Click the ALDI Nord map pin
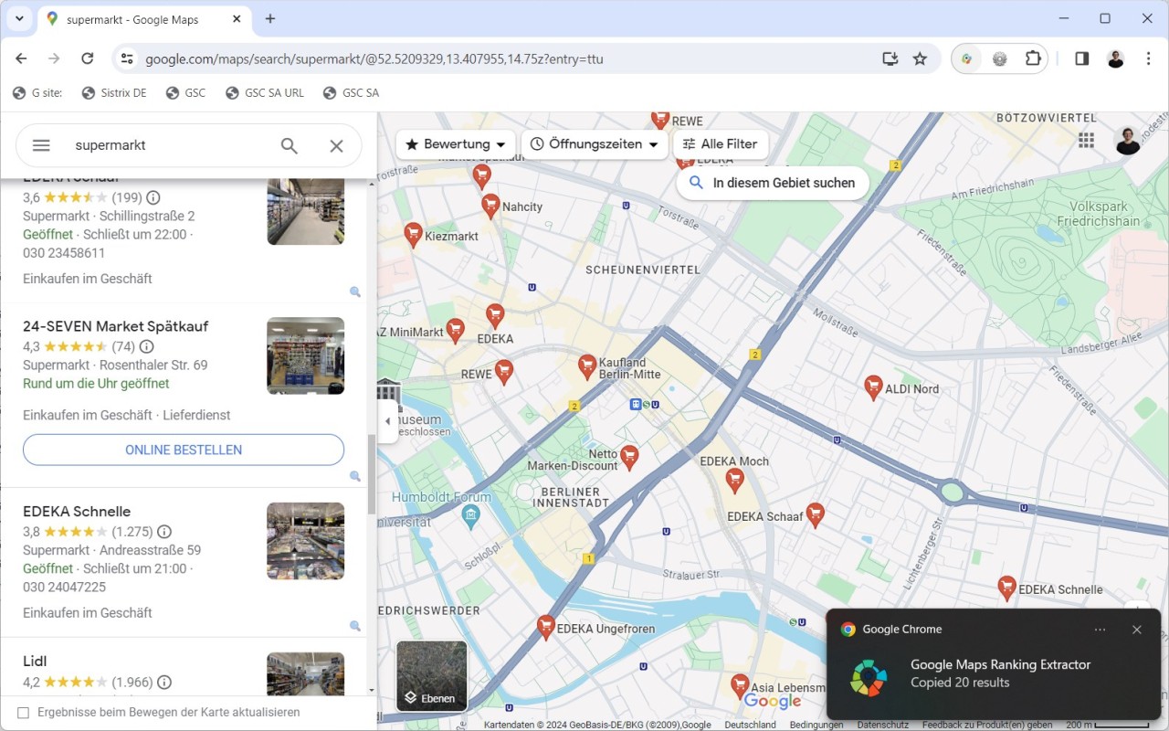Image resolution: width=1169 pixels, height=731 pixels. tap(873, 387)
